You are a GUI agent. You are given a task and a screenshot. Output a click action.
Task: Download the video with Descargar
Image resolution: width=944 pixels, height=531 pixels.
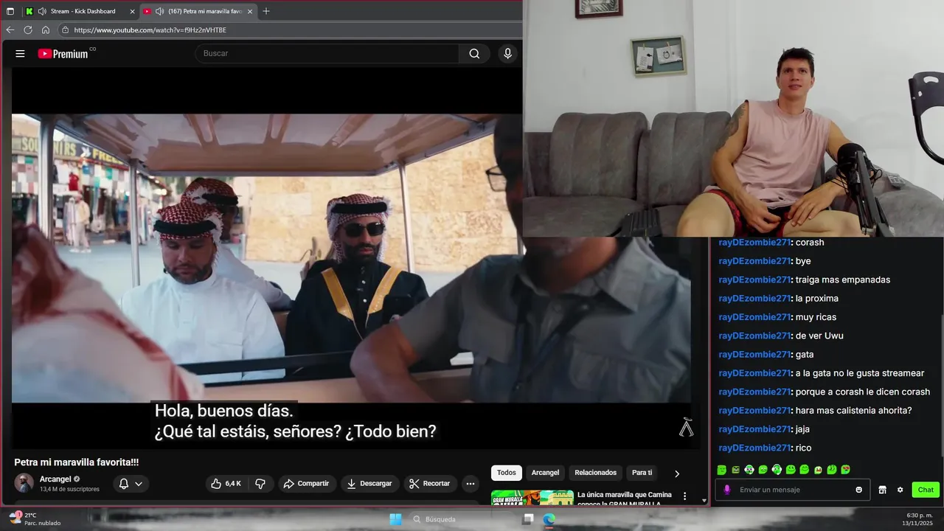pos(369,484)
